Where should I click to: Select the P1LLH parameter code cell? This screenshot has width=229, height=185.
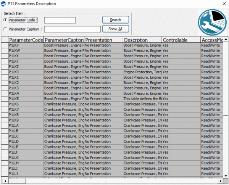[26, 163]
